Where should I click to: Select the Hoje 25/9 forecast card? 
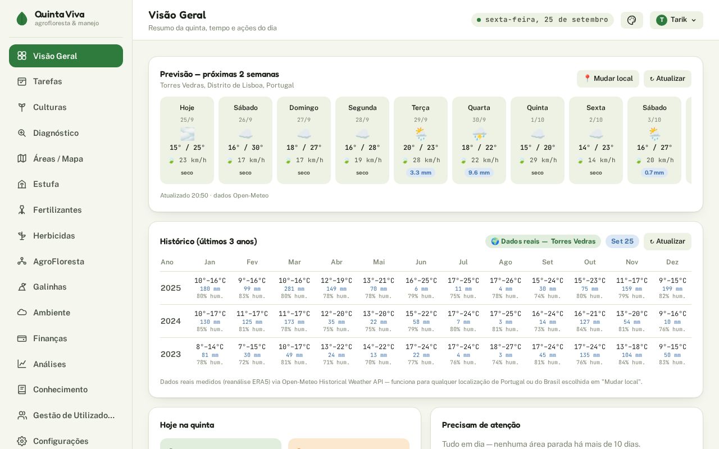[187, 140]
